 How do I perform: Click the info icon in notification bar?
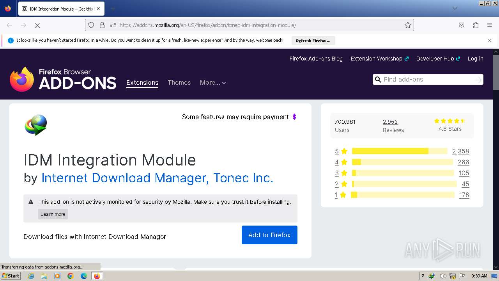(11, 41)
